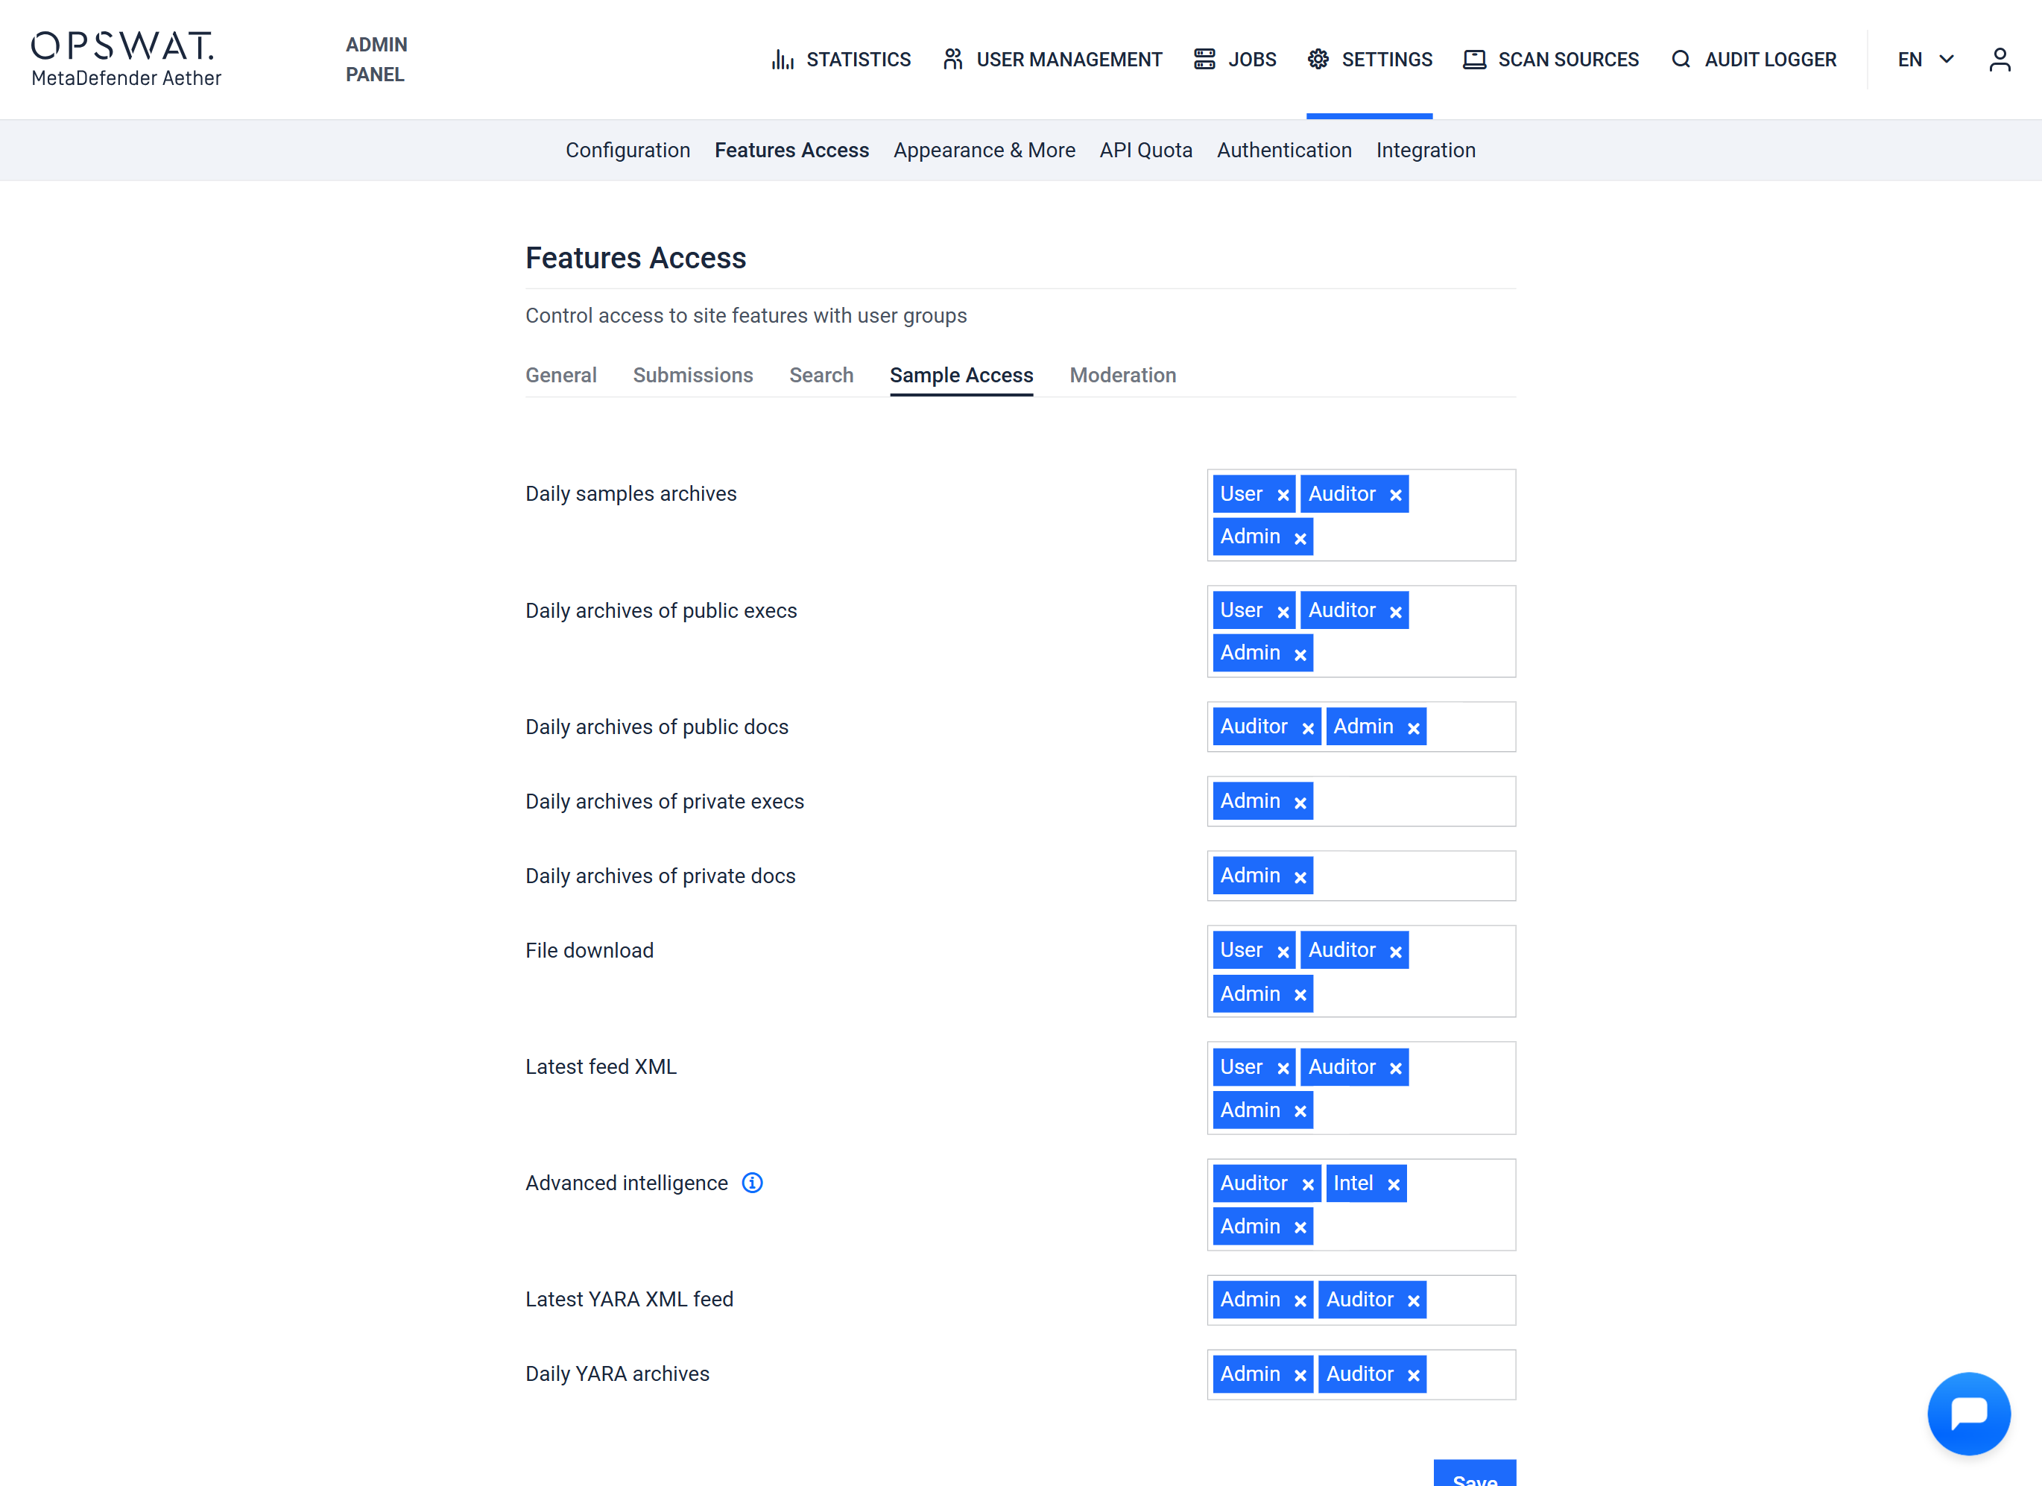The image size is (2042, 1486).
Task: Click the User Management people icon
Action: [x=952, y=60]
